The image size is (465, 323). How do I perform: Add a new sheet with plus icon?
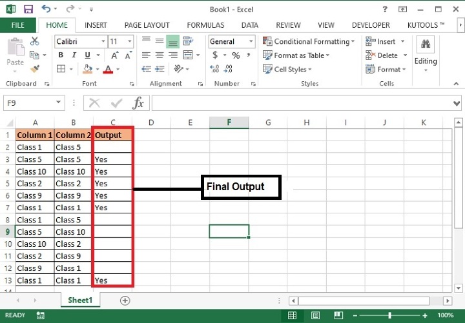point(125,300)
